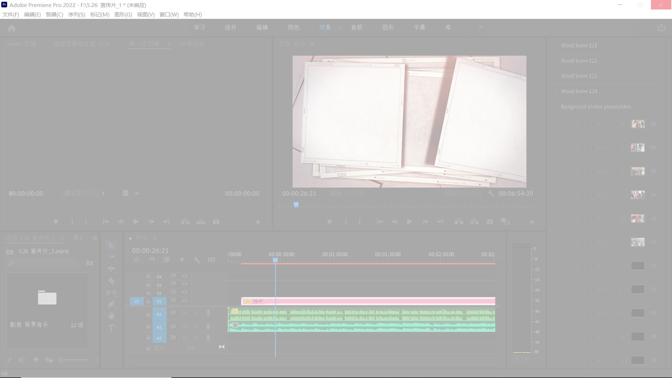The width and height of the screenshot is (672, 378).
Task: Toggle lock on track V4
Action: [x=148, y=276]
